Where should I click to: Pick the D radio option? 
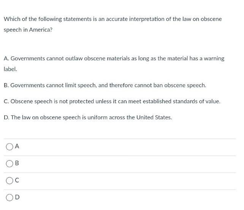10,197
